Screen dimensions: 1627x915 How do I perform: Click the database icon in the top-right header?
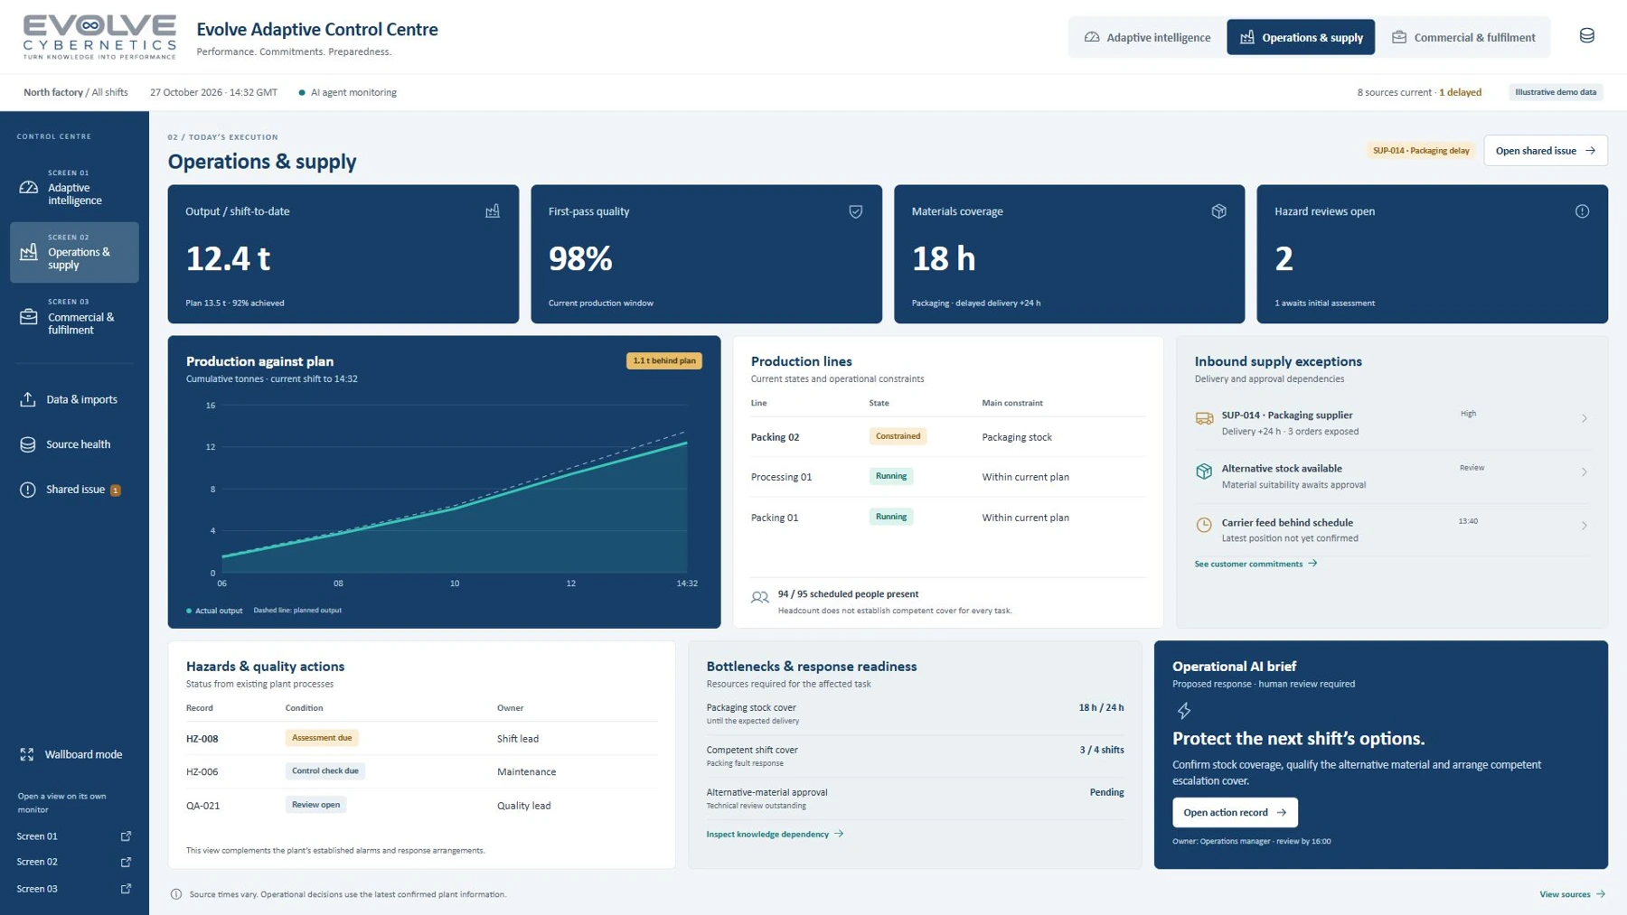tap(1586, 36)
